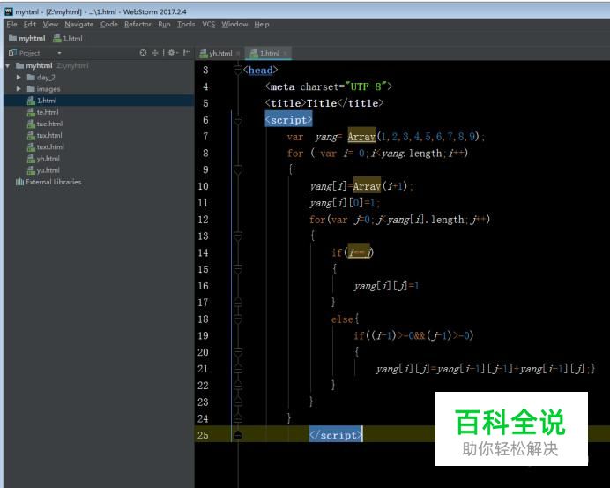
Task: Open the Tools menu
Action: pos(186,24)
